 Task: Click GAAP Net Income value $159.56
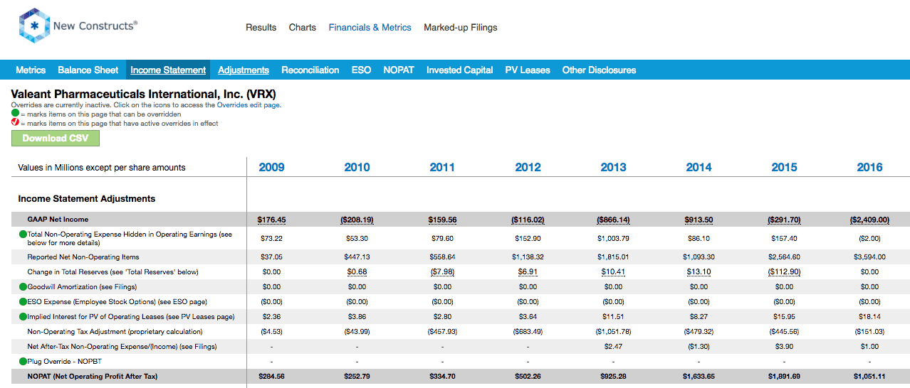click(x=442, y=220)
